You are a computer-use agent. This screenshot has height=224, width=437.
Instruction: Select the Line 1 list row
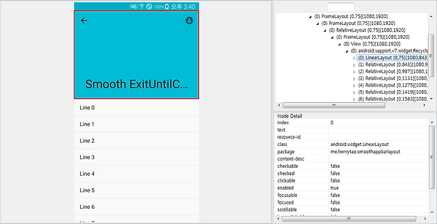(x=137, y=124)
